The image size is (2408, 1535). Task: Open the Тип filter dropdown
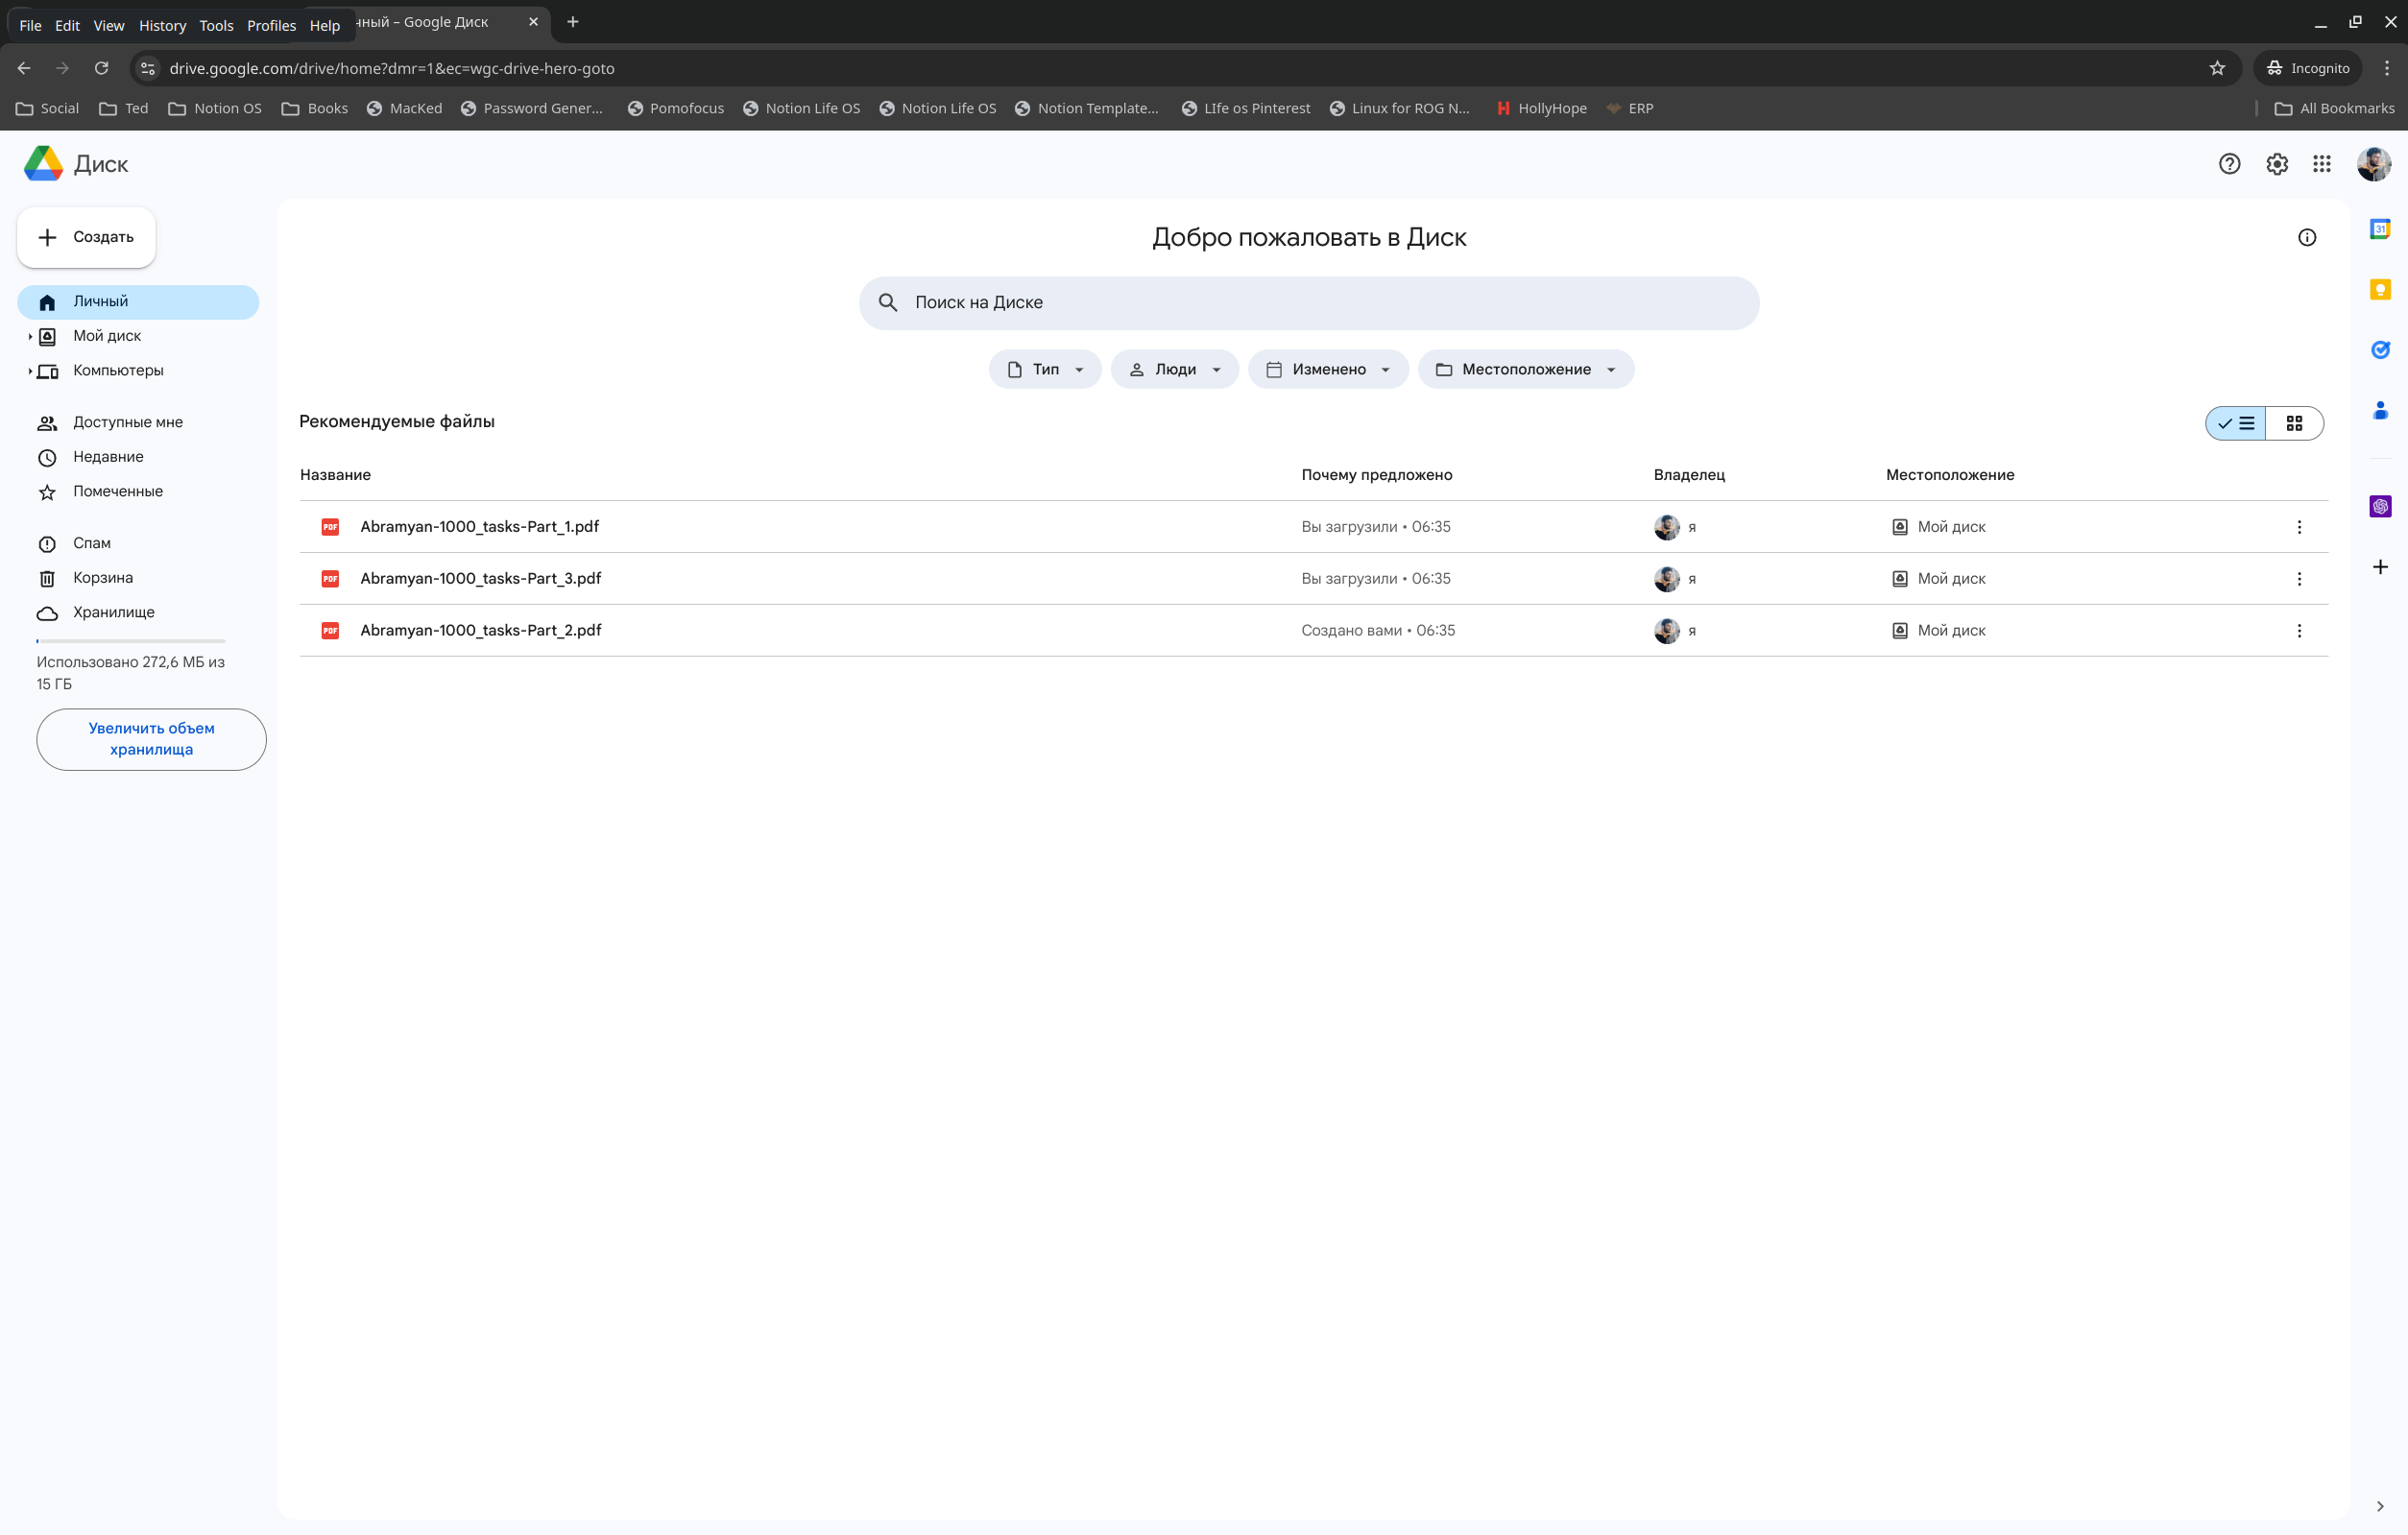1045,369
